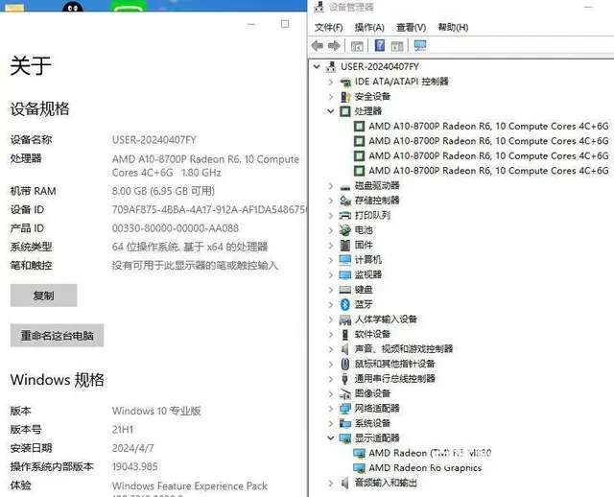Minimize the Device Manager window

pyautogui.click(x=588, y=7)
